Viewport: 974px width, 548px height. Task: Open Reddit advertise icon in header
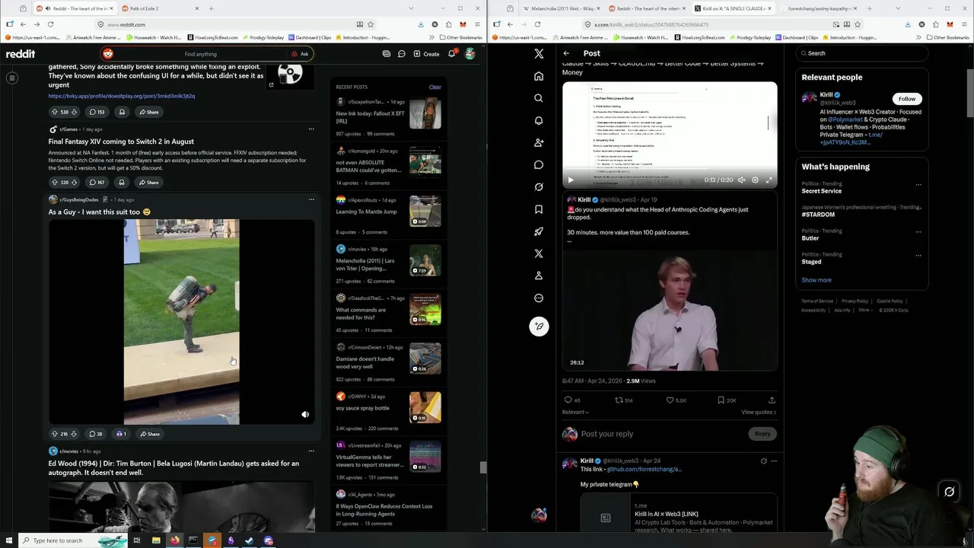click(x=387, y=54)
